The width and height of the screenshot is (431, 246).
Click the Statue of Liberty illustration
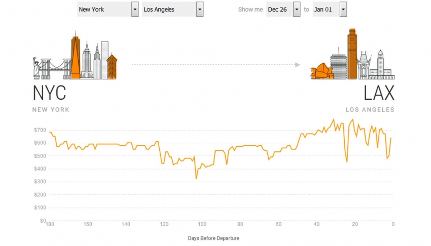tap(37, 68)
